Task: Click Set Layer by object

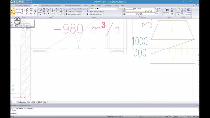Action: pyautogui.click(x=73, y=14)
